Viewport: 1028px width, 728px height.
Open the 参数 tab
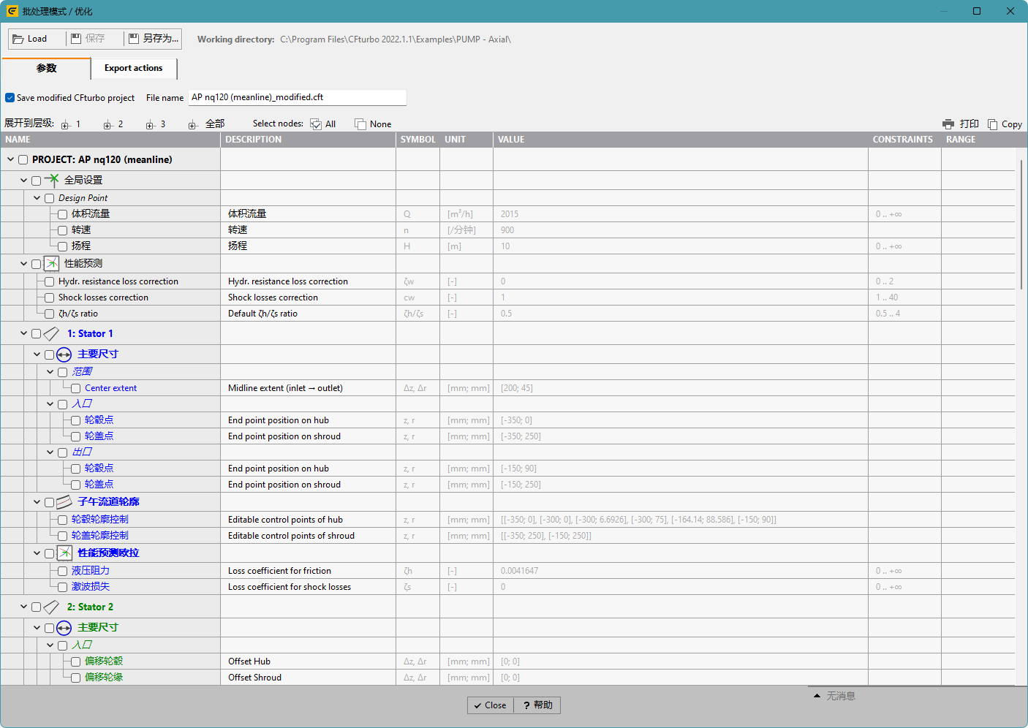click(46, 68)
